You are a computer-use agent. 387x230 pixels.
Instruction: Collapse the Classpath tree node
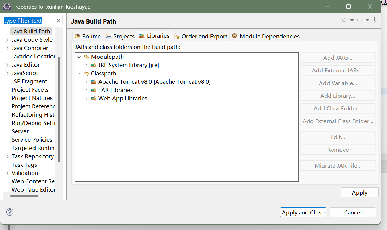79,73
